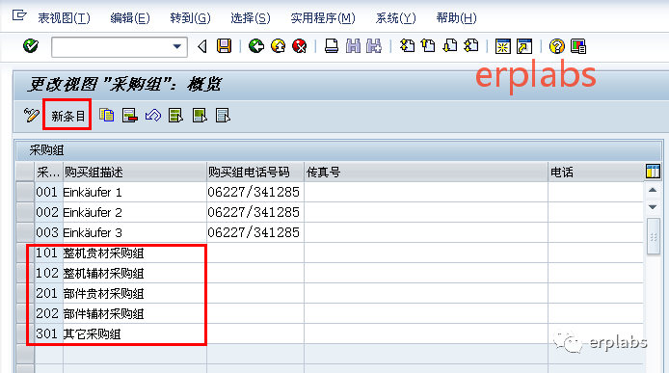Cancel with the red X icon
669x373 pixels.
point(300,45)
